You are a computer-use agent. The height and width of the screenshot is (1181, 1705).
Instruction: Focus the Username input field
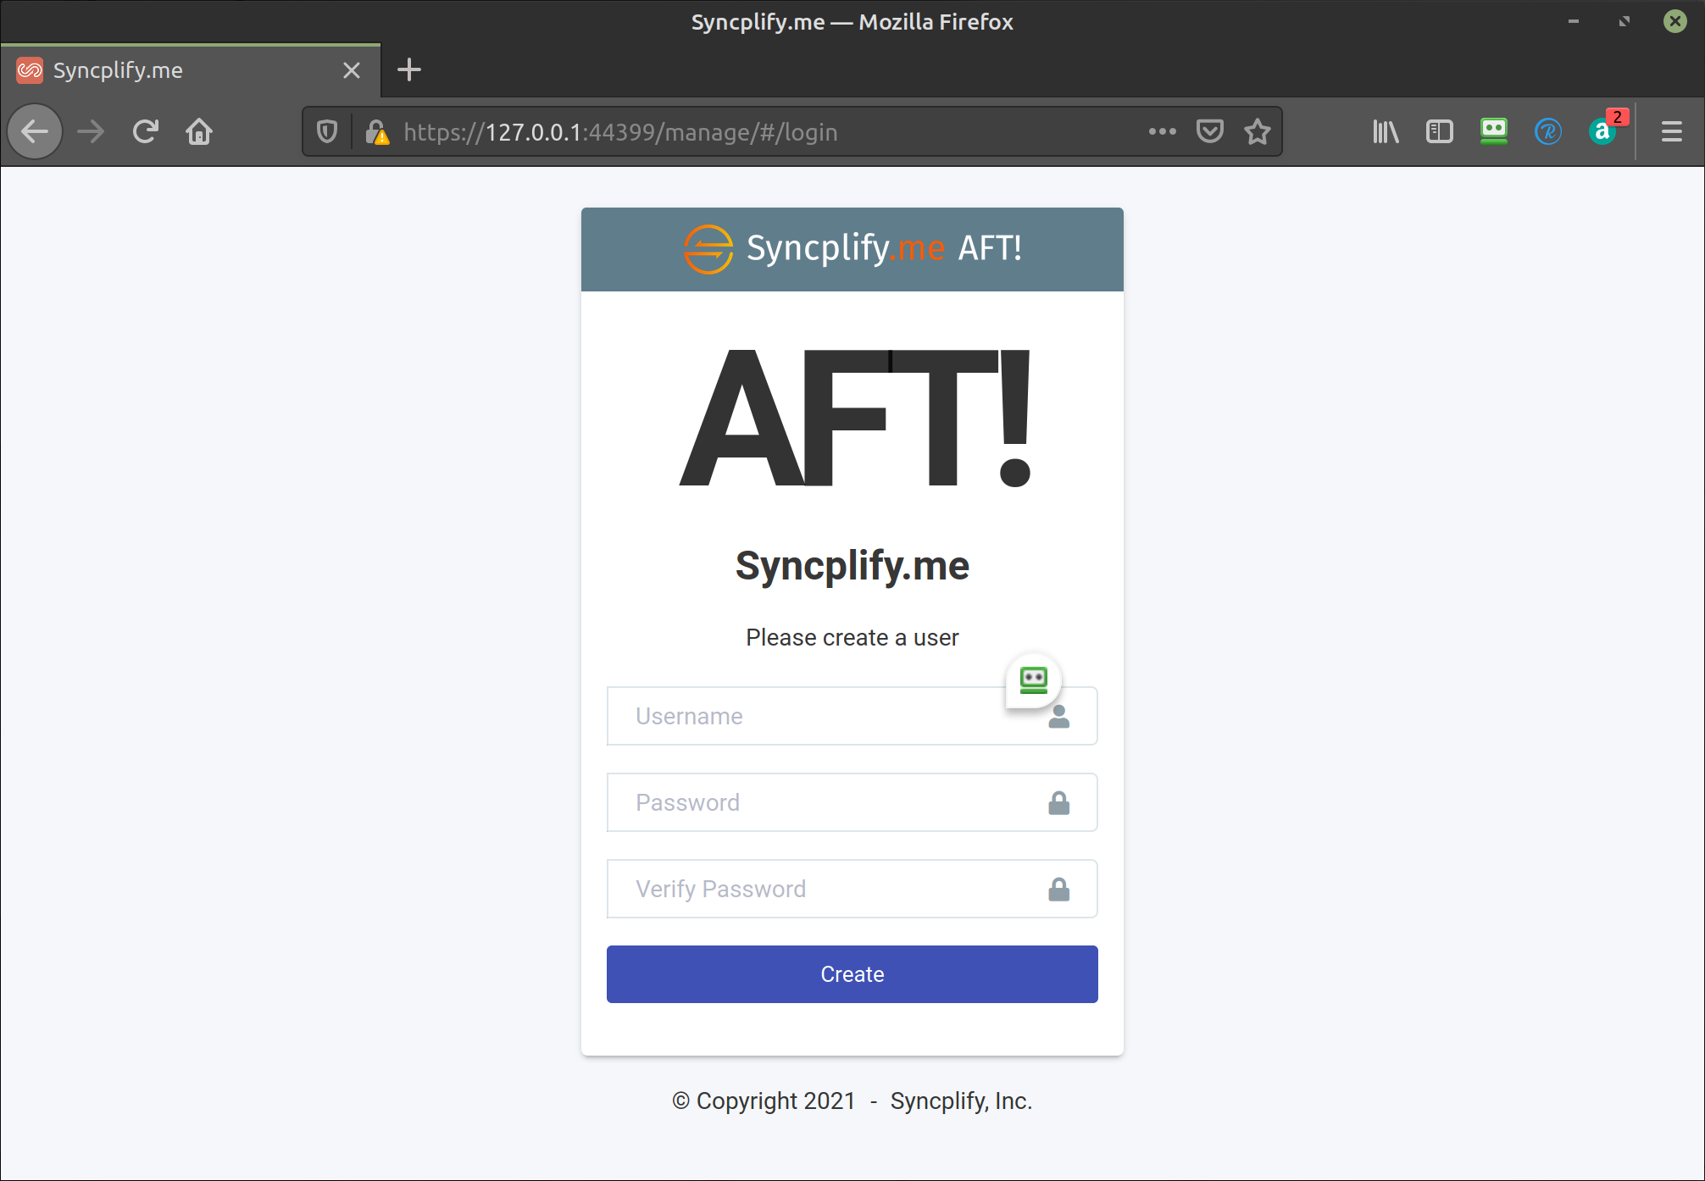pyautogui.click(x=852, y=717)
